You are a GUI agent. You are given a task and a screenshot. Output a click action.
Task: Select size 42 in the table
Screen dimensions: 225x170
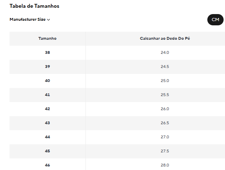coord(47,109)
